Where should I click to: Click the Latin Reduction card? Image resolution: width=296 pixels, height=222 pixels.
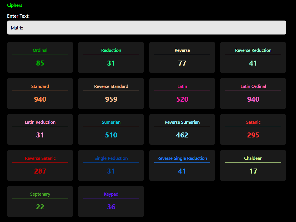pyautogui.click(x=40, y=129)
